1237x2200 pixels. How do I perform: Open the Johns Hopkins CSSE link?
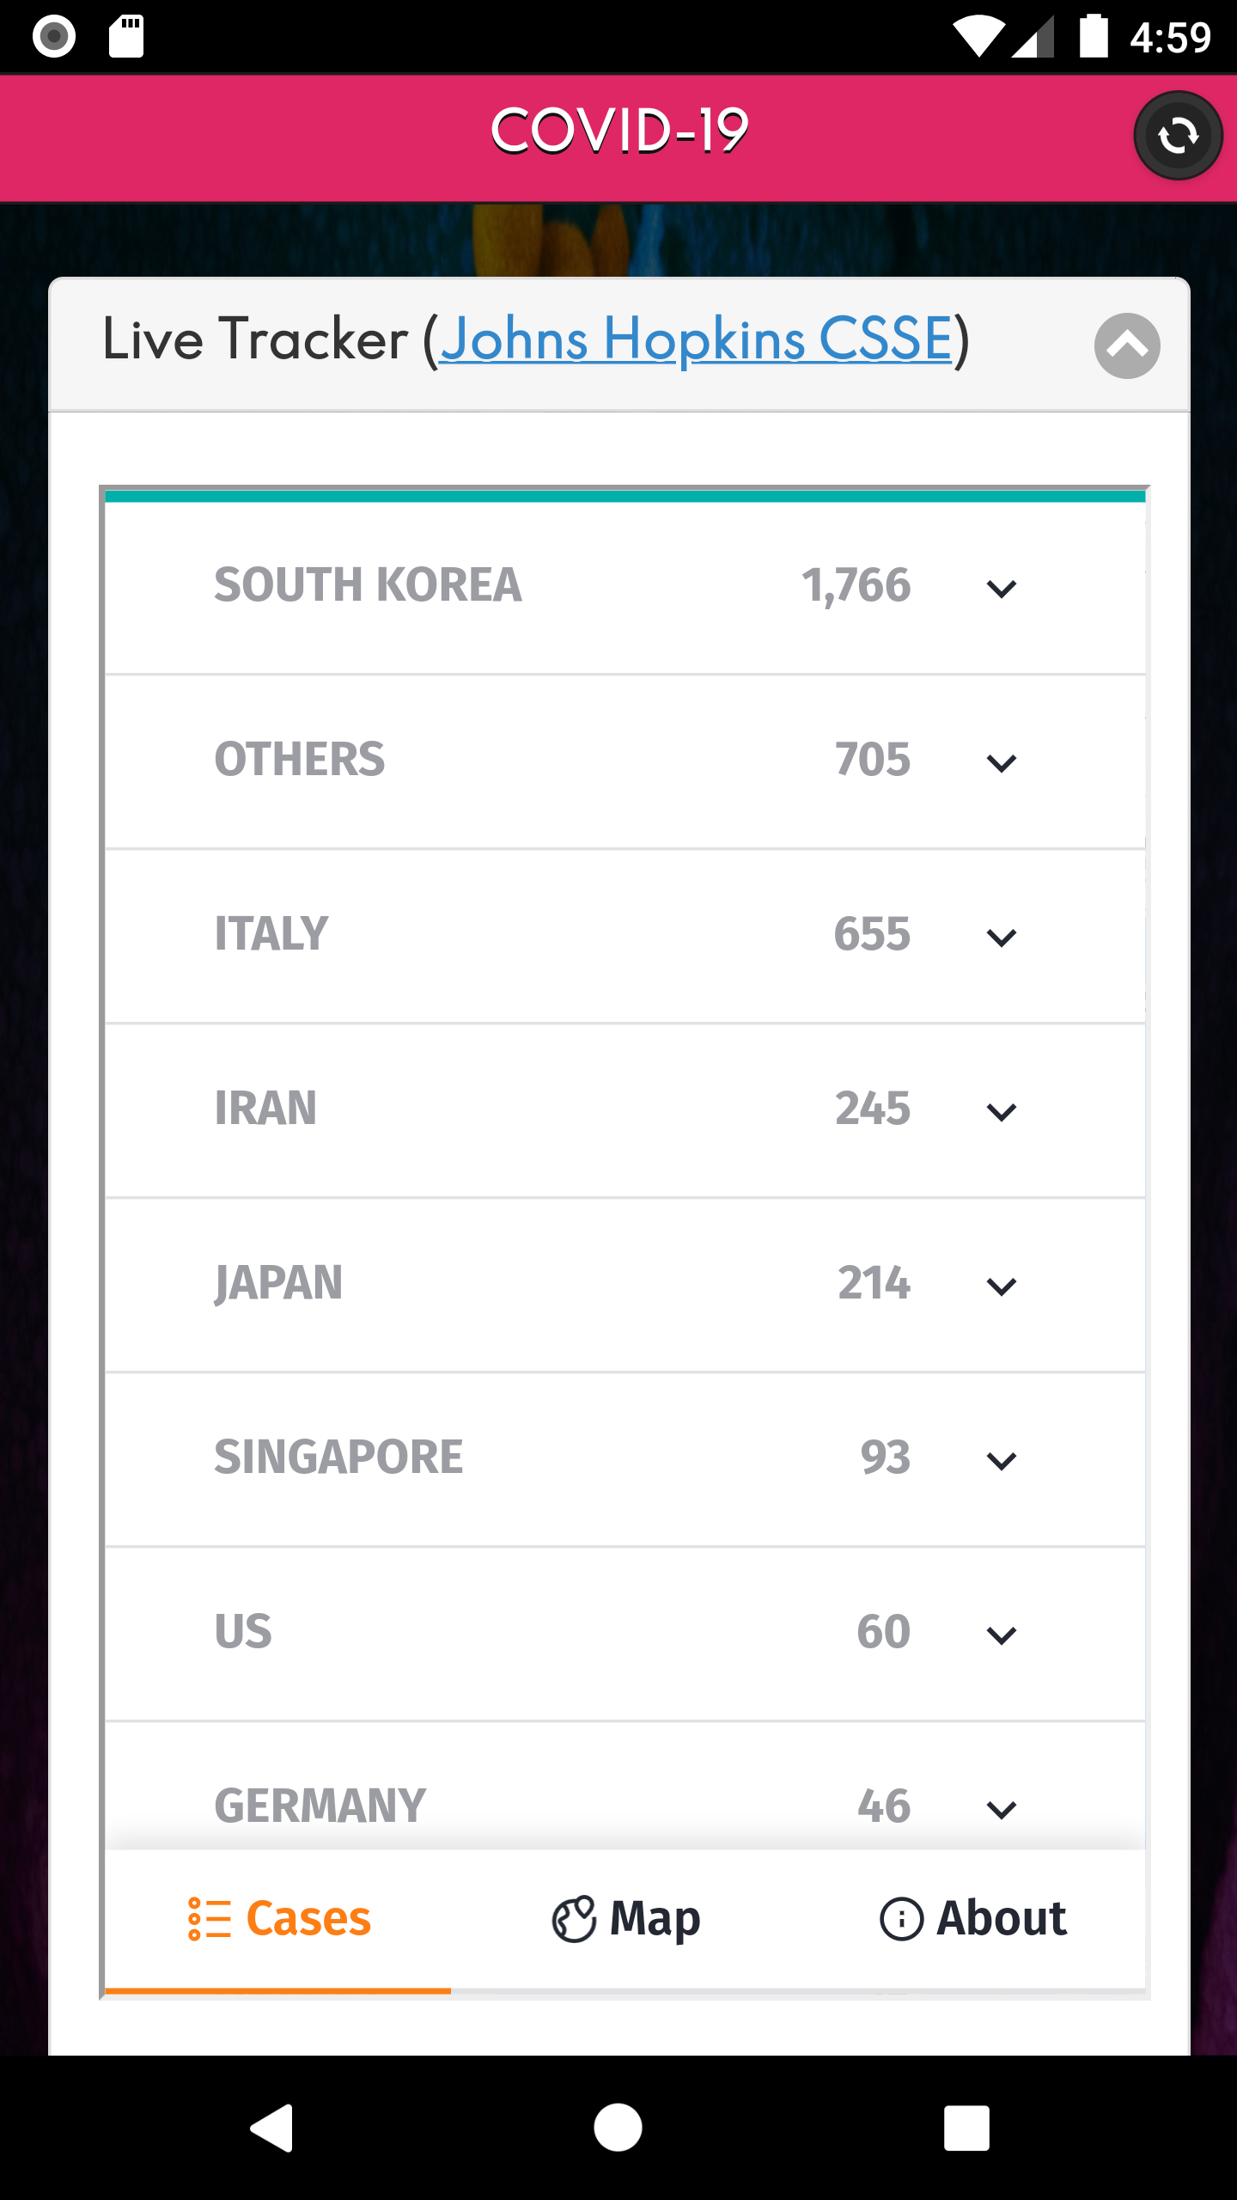coord(697,339)
